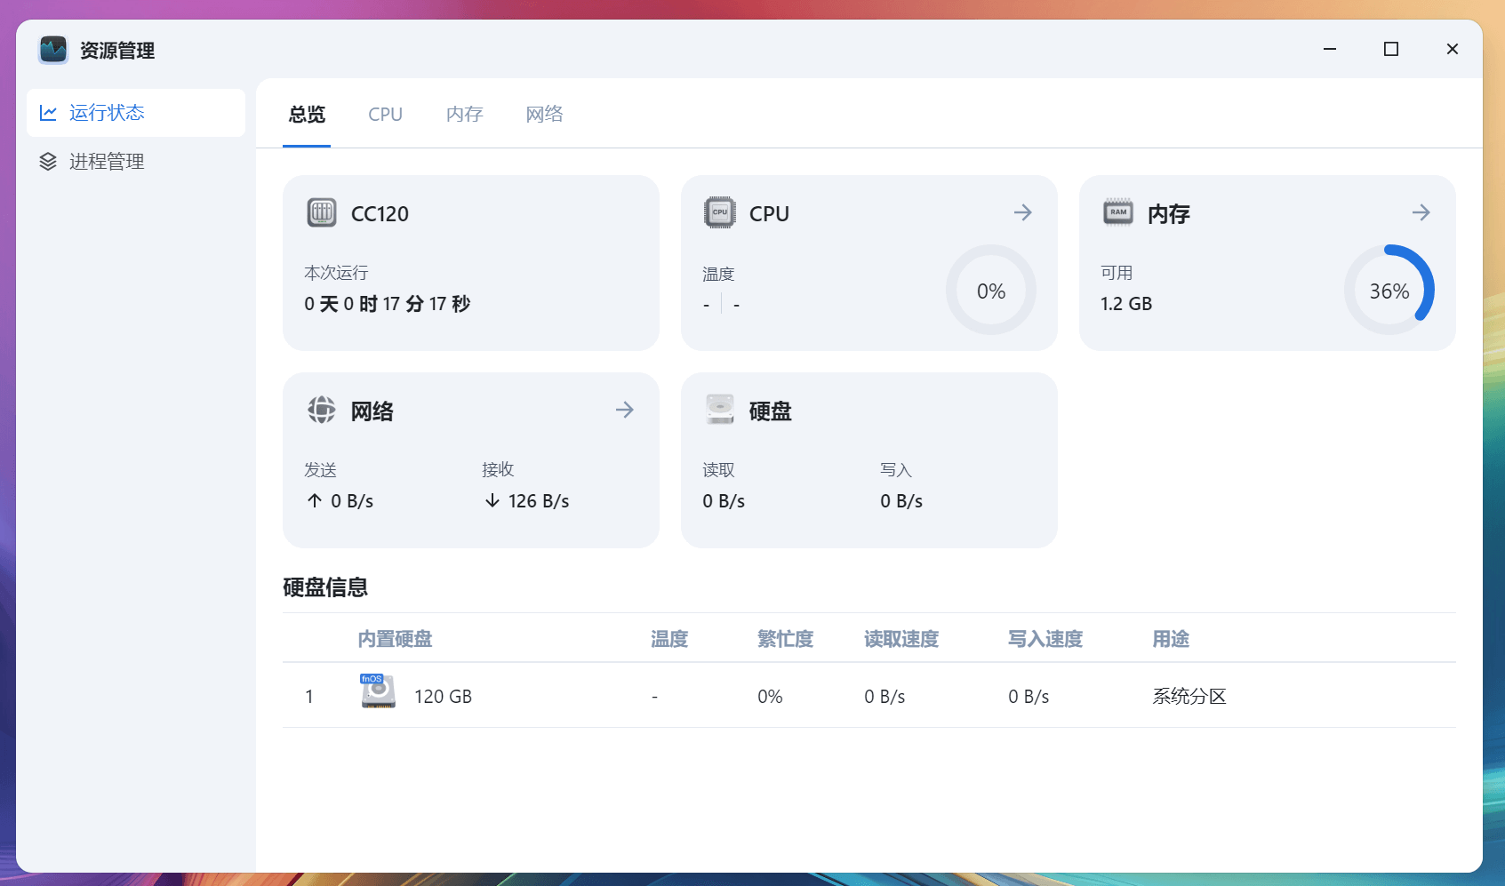
Task: Switch to the CPU tab
Action: (x=384, y=114)
